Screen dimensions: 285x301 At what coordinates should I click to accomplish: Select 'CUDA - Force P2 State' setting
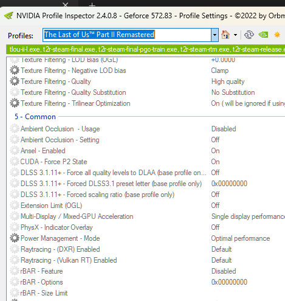click(53, 162)
